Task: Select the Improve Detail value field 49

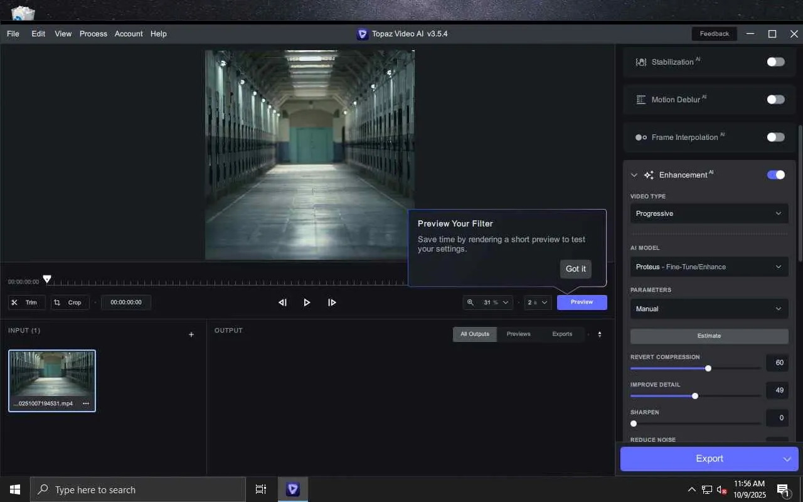Action: pyautogui.click(x=777, y=390)
